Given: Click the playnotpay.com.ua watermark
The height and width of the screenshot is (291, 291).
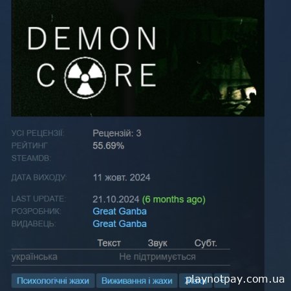Looking at the screenshot, I should pos(235,279).
